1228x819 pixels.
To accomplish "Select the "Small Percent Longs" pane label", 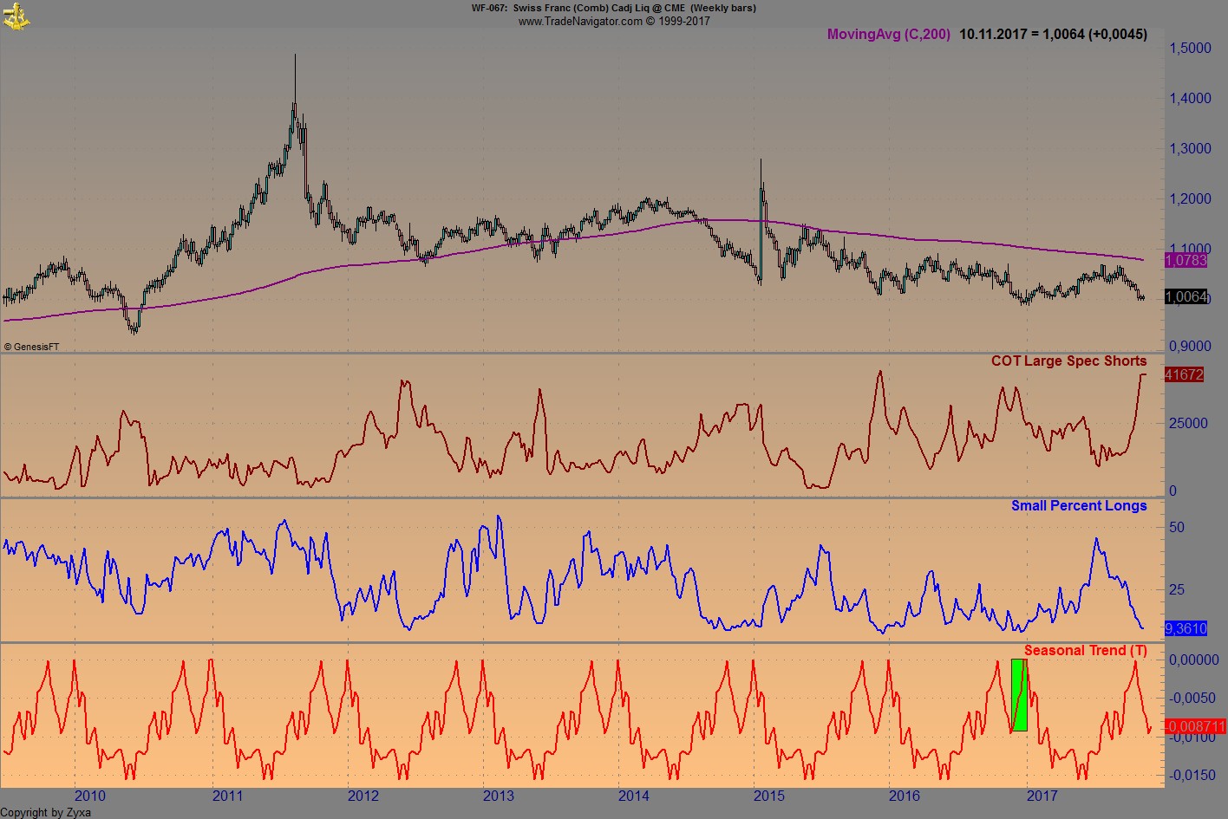I will [x=1079, y=506].
